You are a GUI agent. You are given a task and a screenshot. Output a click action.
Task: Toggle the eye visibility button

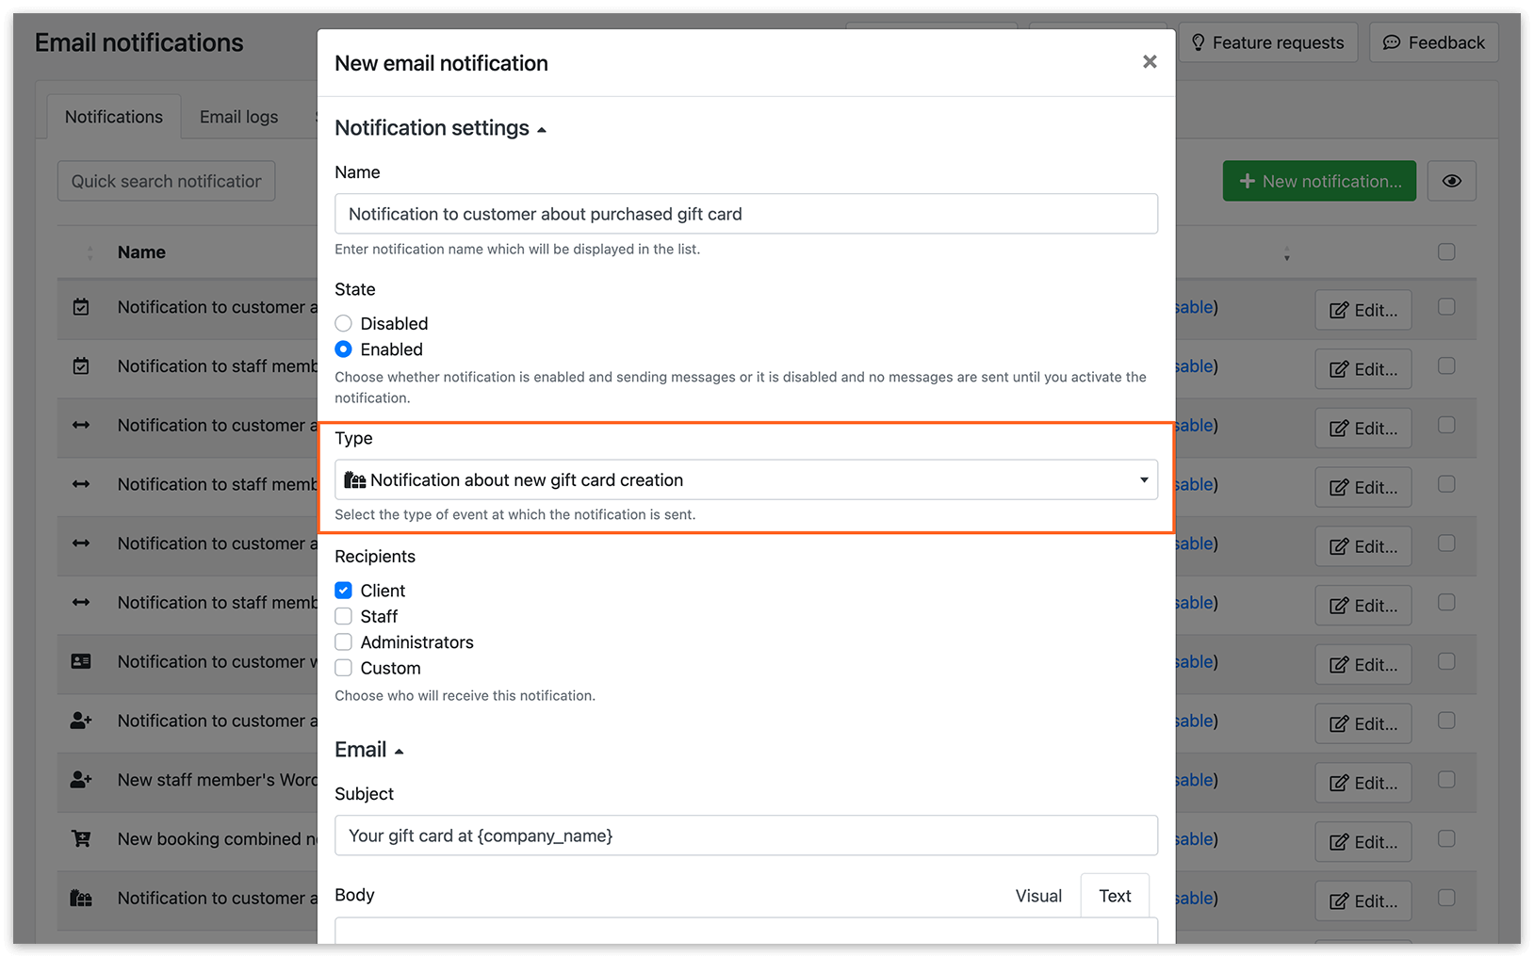[x=1452, y=181]
